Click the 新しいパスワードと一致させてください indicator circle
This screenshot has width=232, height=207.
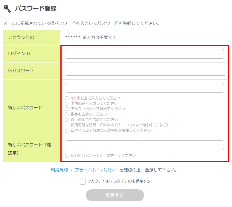pyautogui.click(x=67, y=156)
